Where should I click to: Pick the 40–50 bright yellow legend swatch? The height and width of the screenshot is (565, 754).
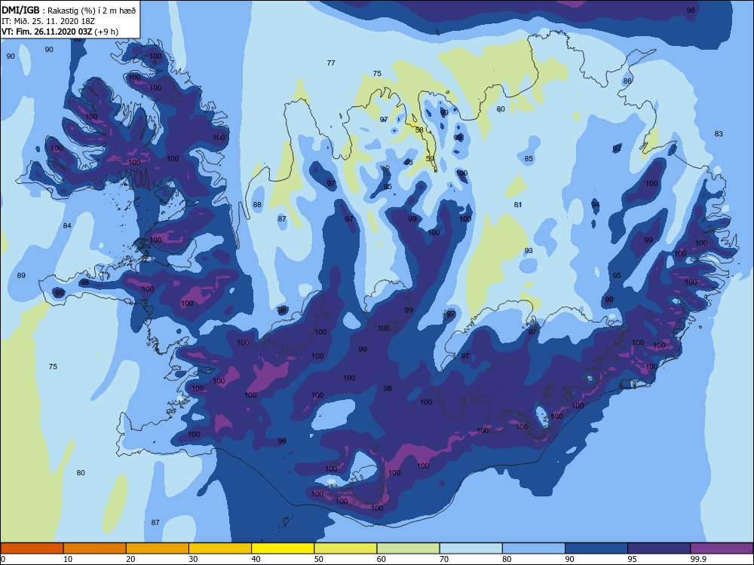click(283, 548)
